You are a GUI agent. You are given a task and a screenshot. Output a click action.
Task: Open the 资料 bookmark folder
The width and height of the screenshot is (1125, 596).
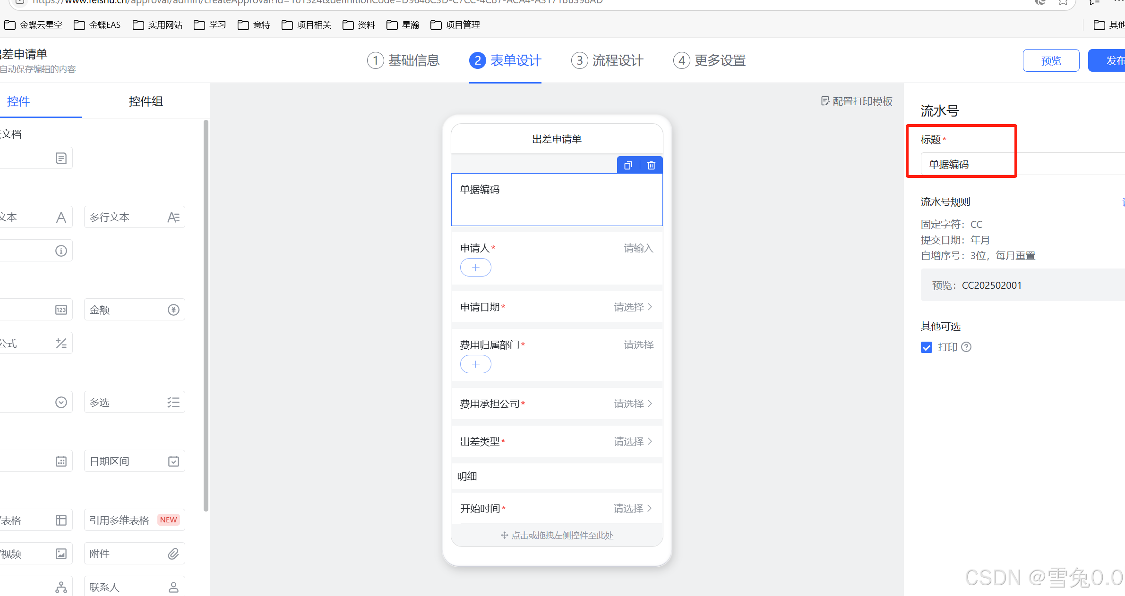359,25
